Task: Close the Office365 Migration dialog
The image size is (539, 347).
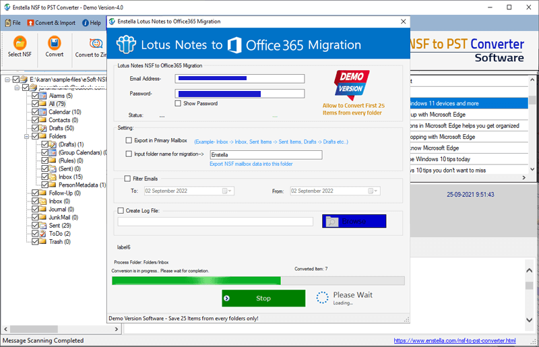Action: (x=403, y=22)
